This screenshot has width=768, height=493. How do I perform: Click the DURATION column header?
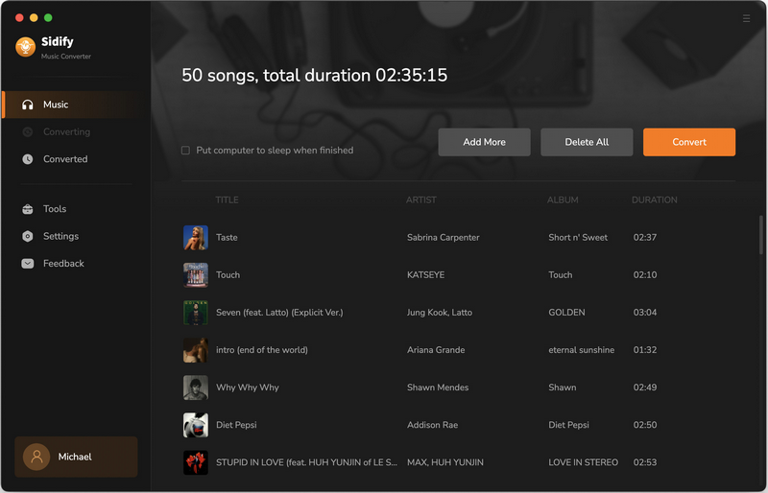pyautogui.click(x=655, y=200)
